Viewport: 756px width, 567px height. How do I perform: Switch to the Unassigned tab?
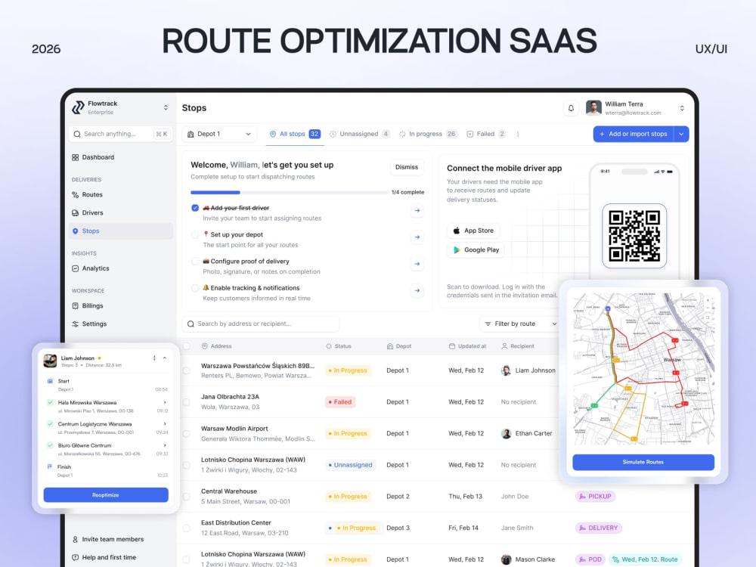coord(359,134)
